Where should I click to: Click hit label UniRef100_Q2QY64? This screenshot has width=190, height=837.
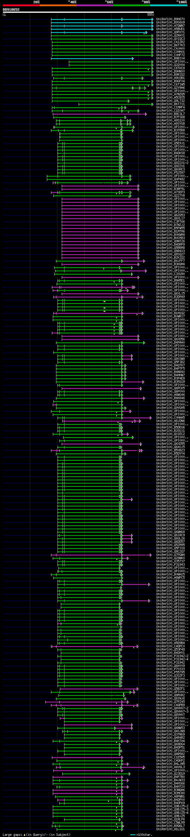(x=170, y=65)
